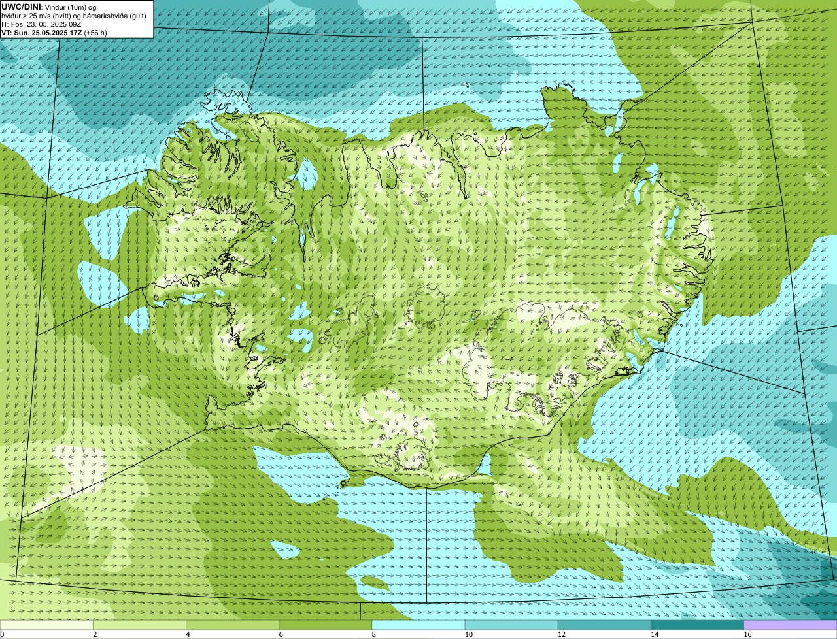The width and height of the screenshot is (837, 639).
Task: Click the lavender above-16 m/s legend segment
Action: pyautogui.click(x=791, y=625)
